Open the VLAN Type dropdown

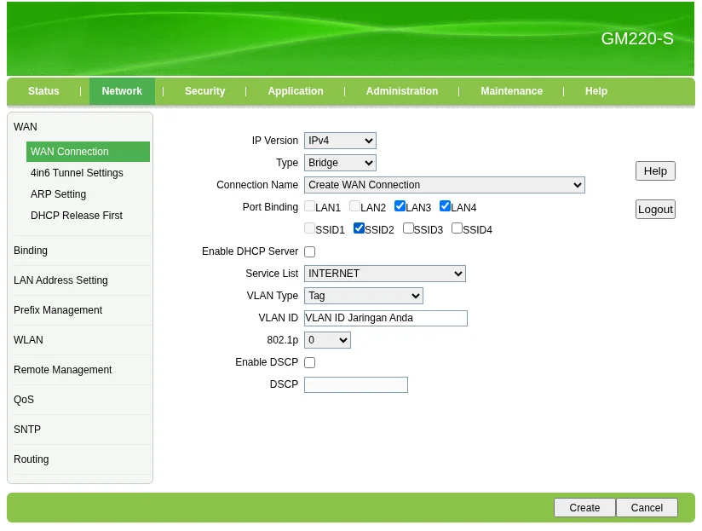click(364, 296)
